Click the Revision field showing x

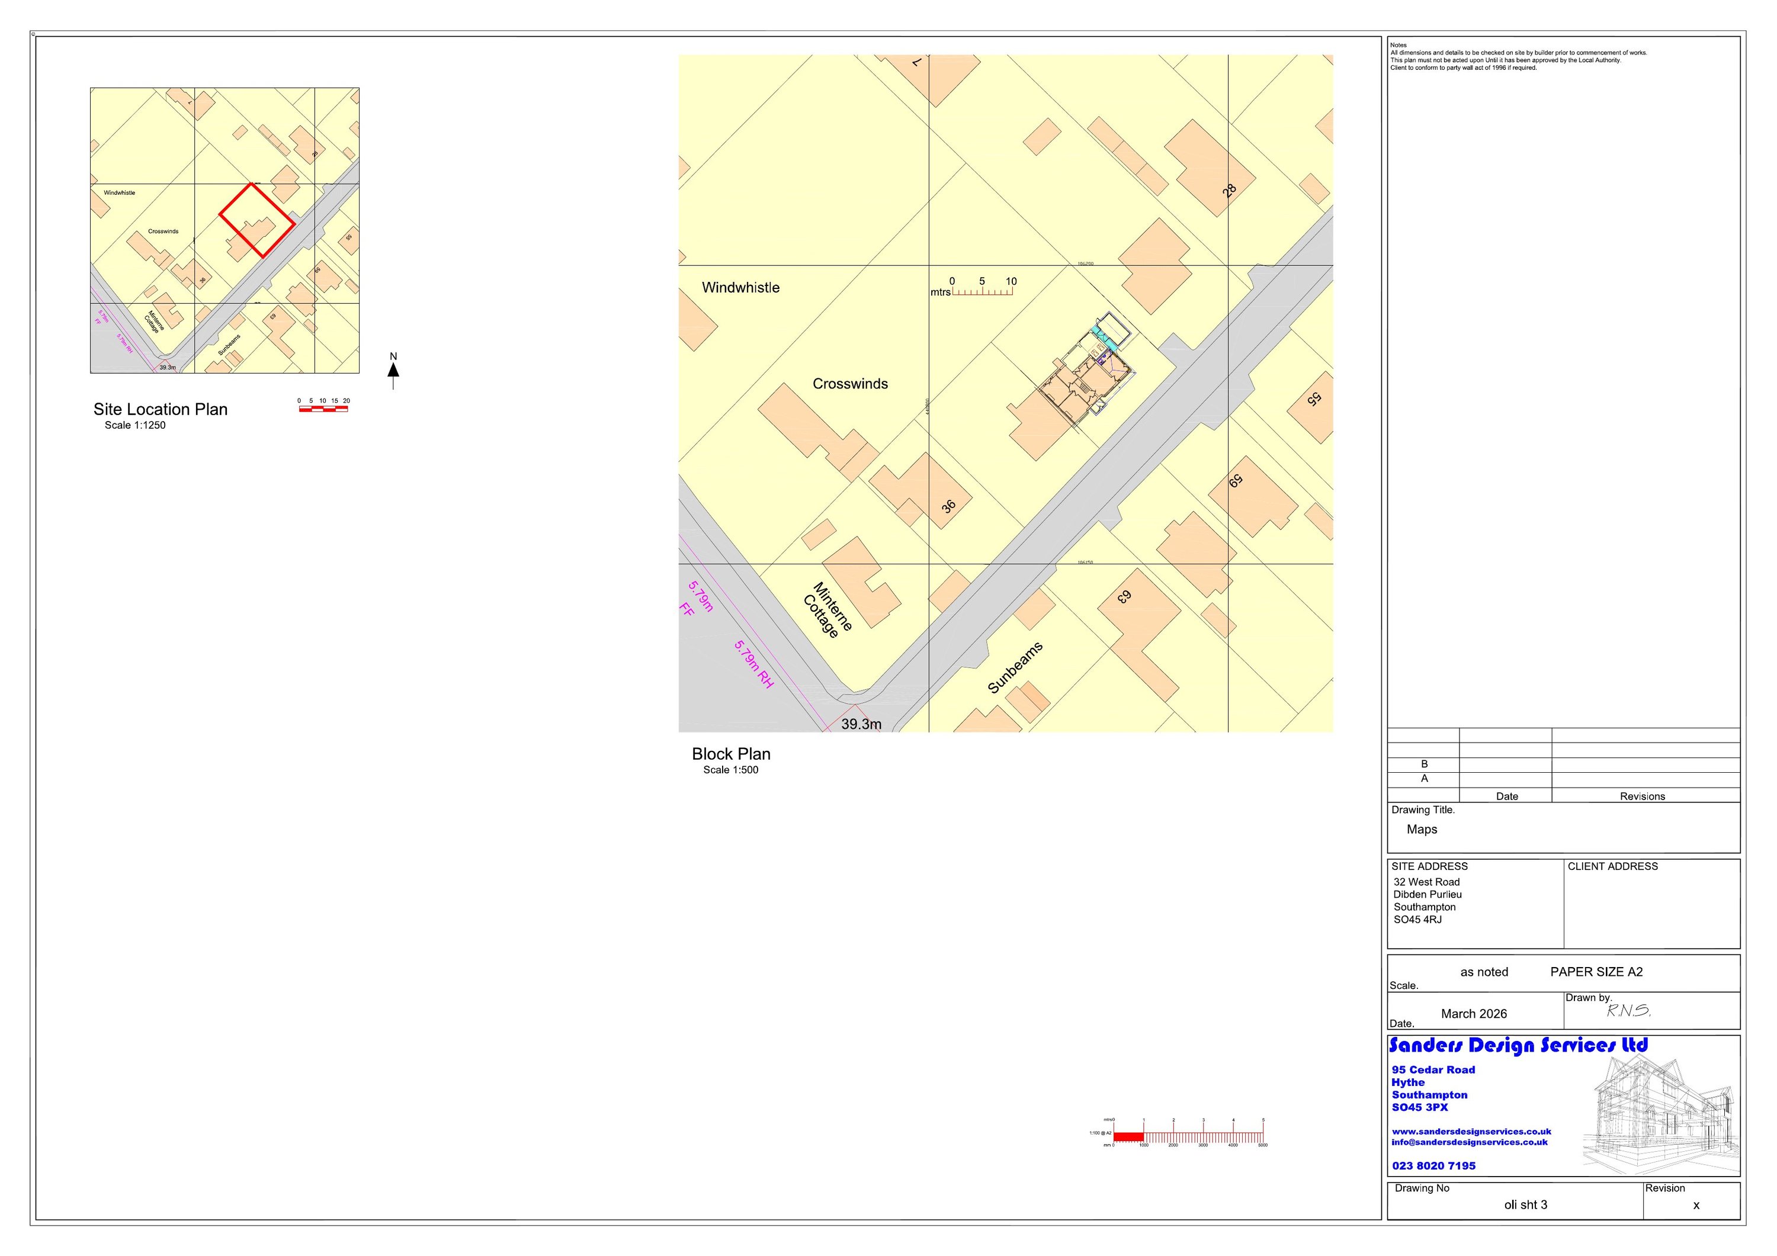point(1696,1206)
